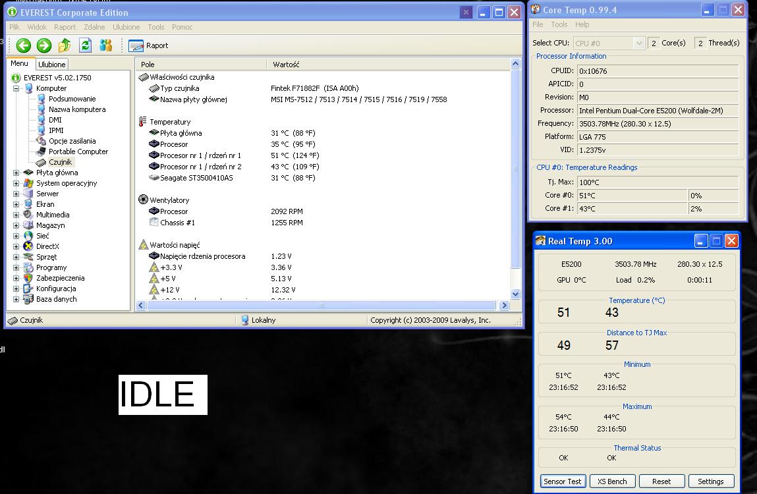This screenshot has height=494, width=757.
Task: Click the vertical scrollbar up arrow in EVEREST
Action: [x=516, y=64]
